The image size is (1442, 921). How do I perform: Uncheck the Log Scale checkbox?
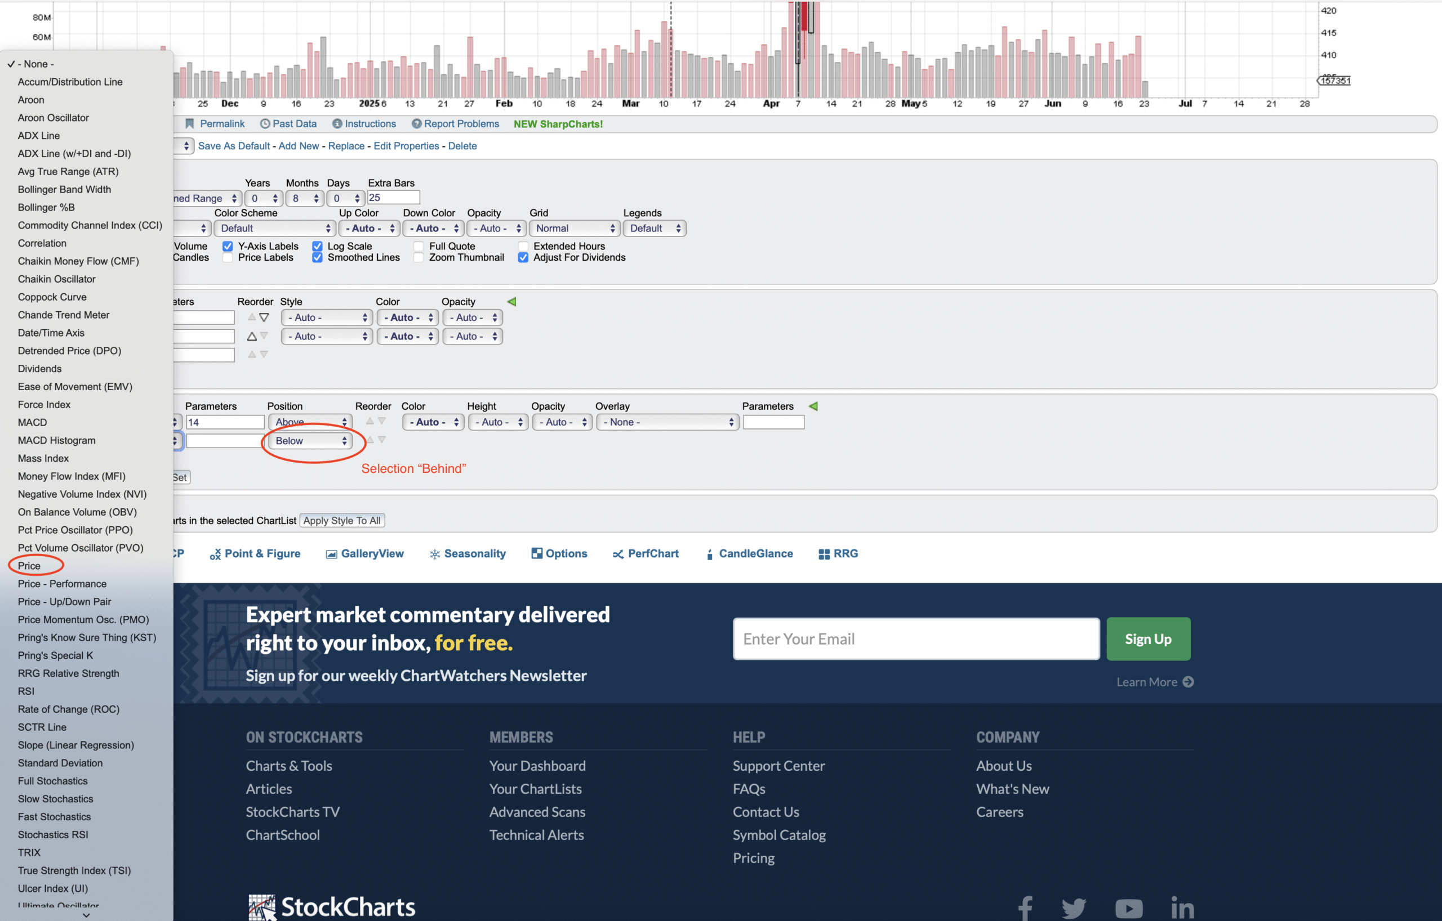tap(317, 246)
